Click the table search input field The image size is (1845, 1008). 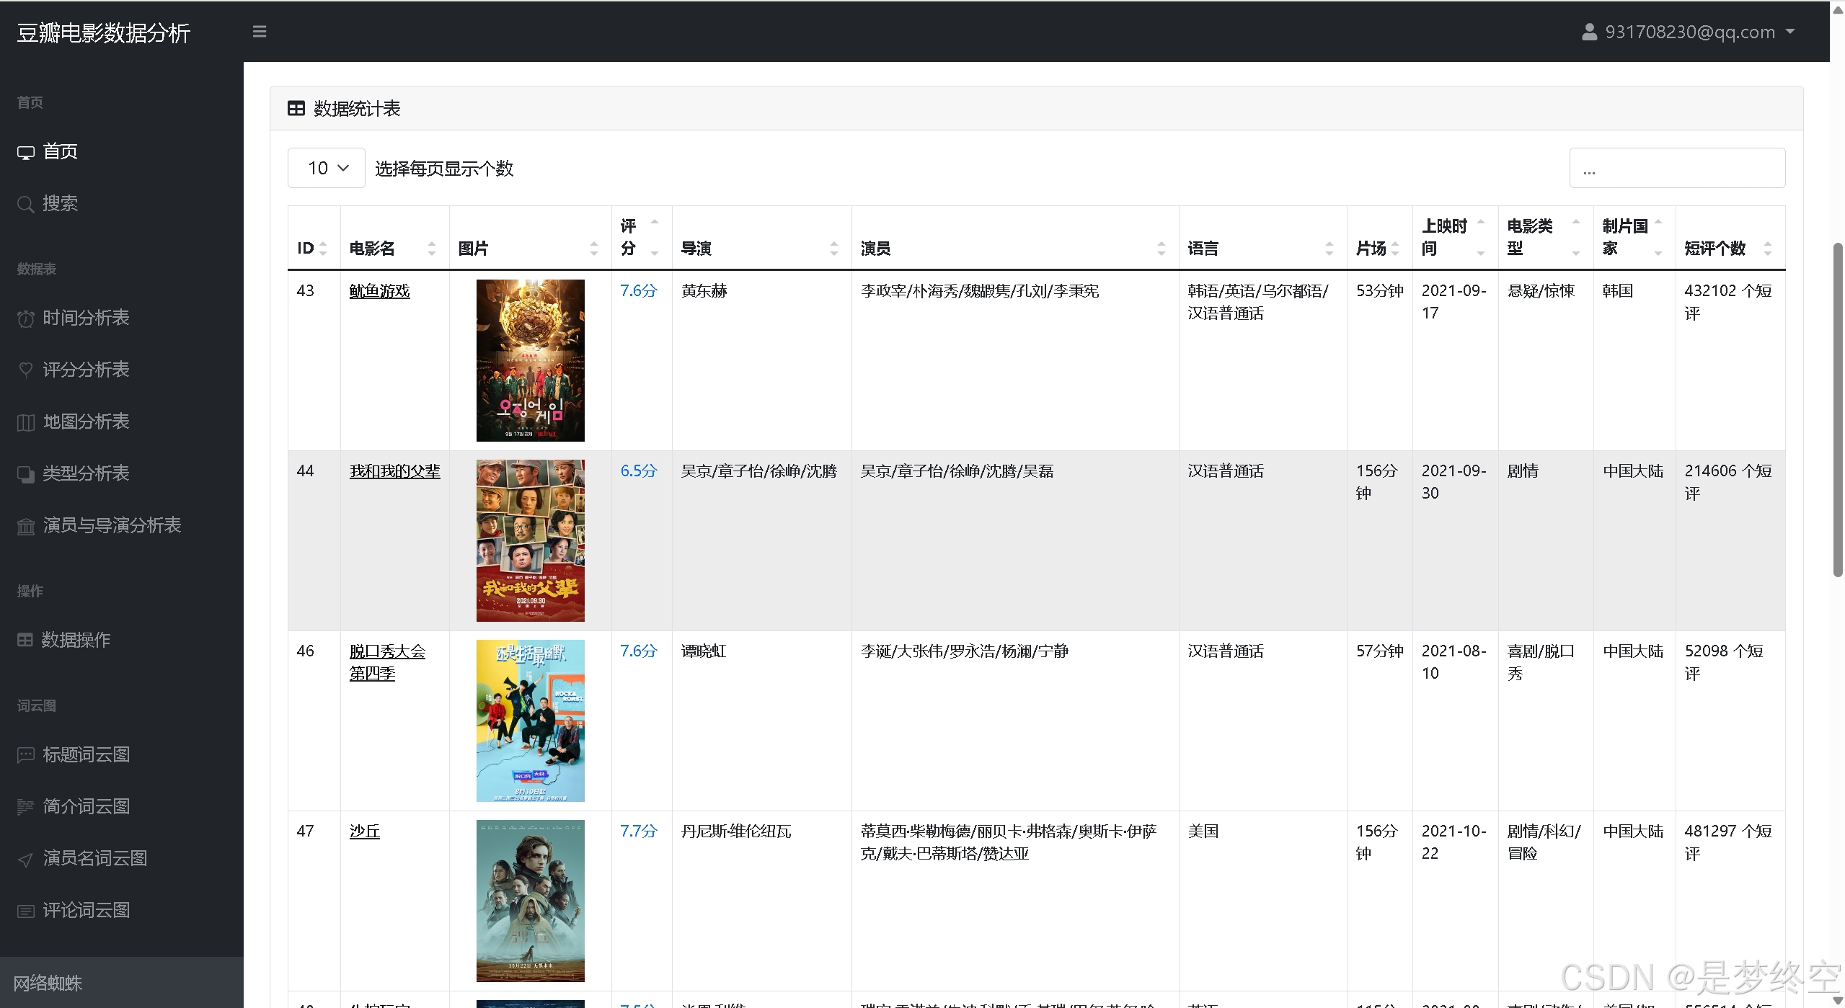click(1676, 168)
